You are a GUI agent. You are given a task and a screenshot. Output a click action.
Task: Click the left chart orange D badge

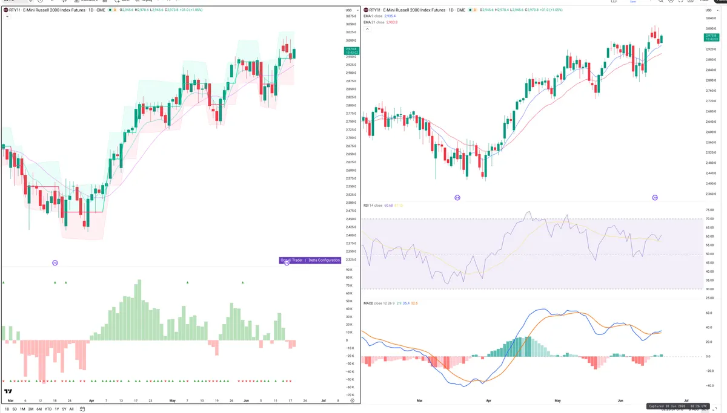coord(115,10)
